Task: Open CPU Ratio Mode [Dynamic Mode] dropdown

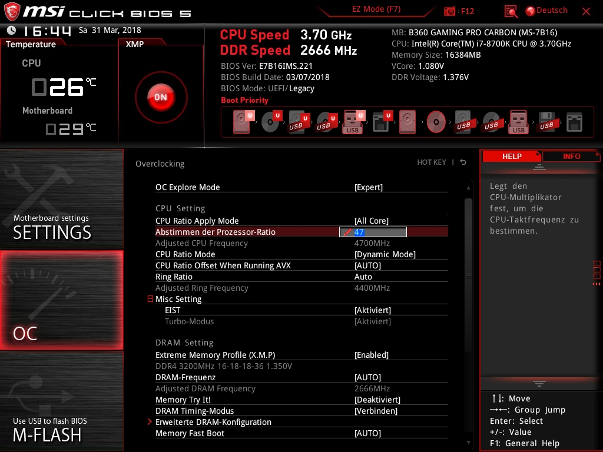Action: (385, 254)
